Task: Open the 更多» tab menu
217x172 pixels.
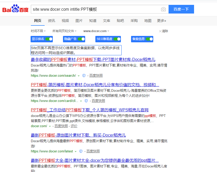Action: (161, 21)
